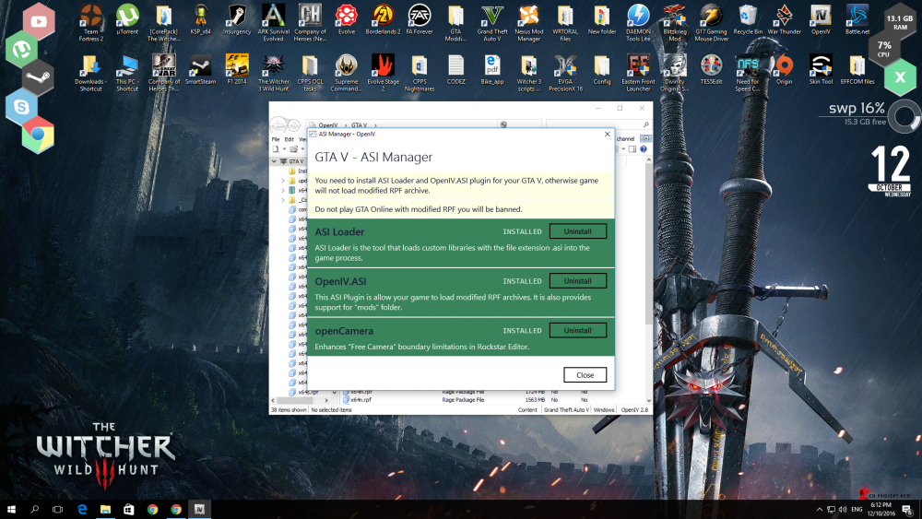922x519 pixels.
Task: Open EVGA PrecisionX 16 desktop icon
Action: [565, 74]
